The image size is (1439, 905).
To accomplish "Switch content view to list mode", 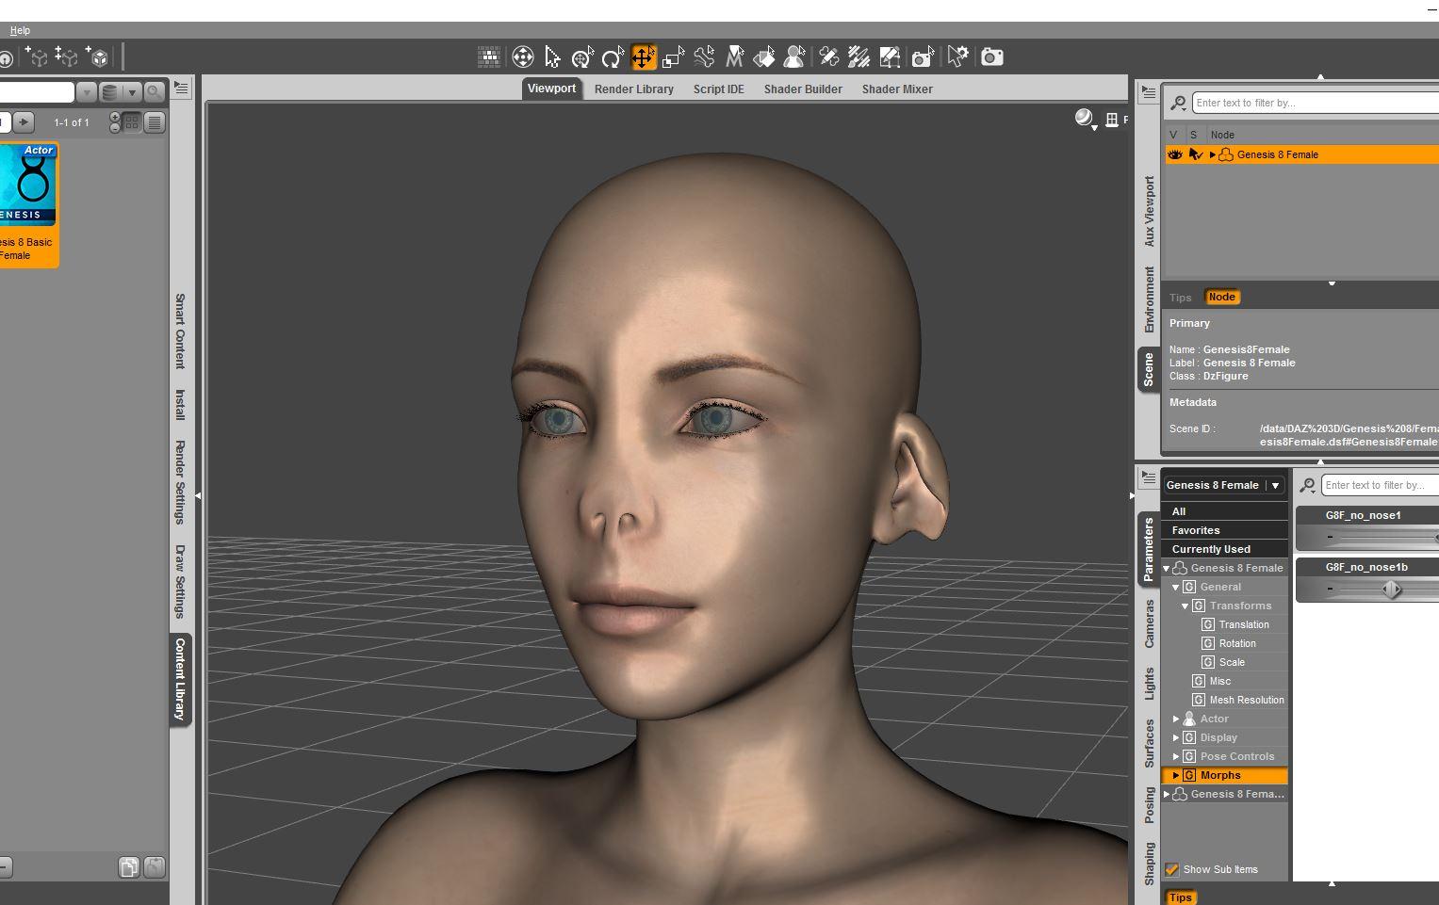I will pyautogui.click(x=155, y=122).
